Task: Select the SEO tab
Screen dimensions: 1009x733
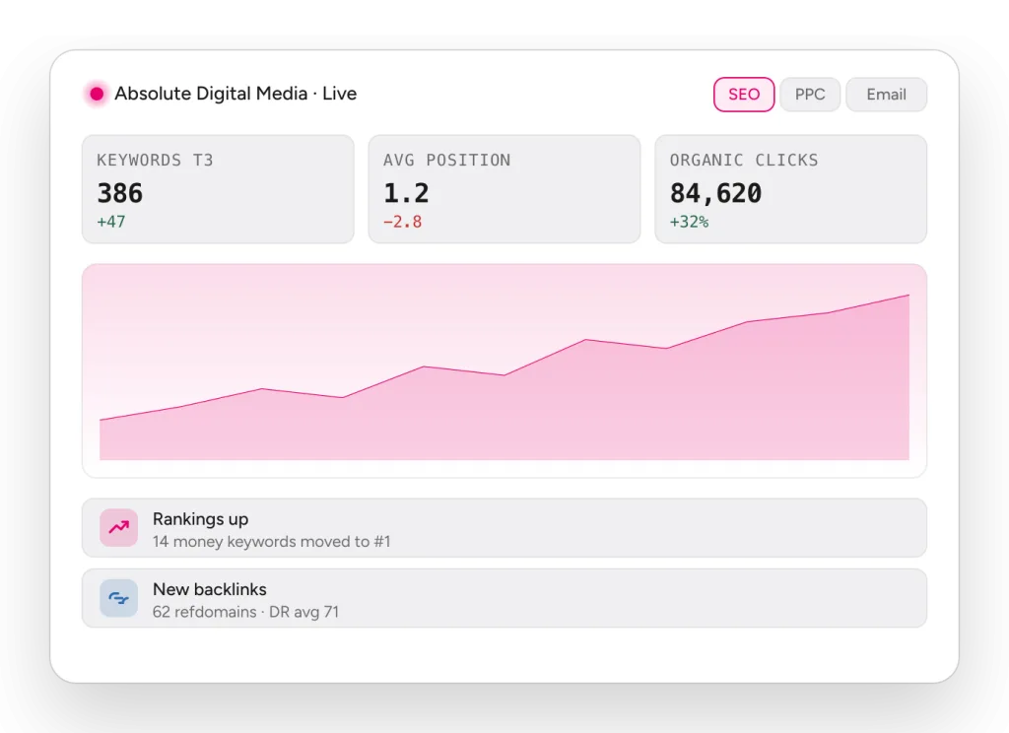Action: click(x=743, y=95)
